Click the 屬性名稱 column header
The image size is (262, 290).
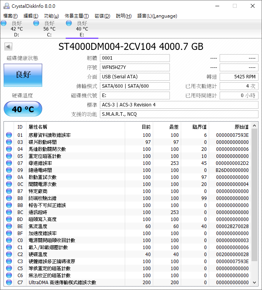[x=76, y=127]
